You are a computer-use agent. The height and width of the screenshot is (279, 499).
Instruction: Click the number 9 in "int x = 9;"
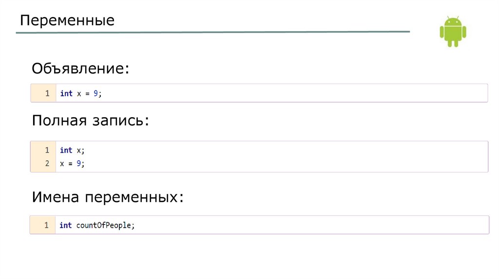point(96,93)
